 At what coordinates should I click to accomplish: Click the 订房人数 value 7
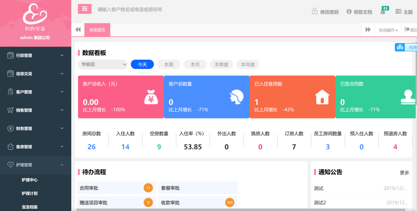294,147
